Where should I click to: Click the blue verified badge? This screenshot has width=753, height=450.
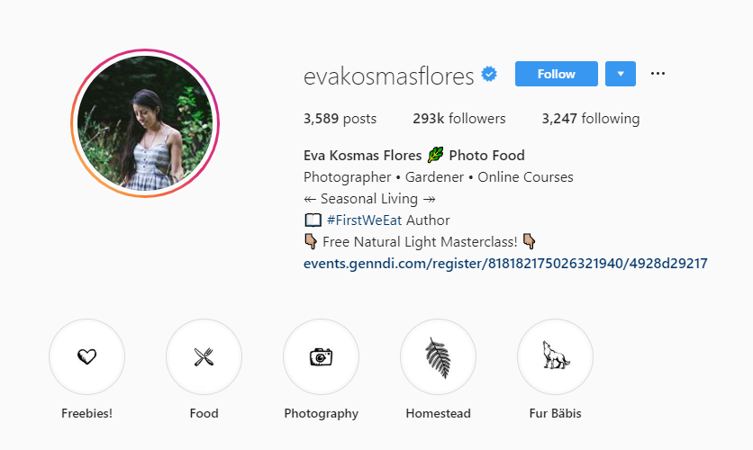(489, 75)
